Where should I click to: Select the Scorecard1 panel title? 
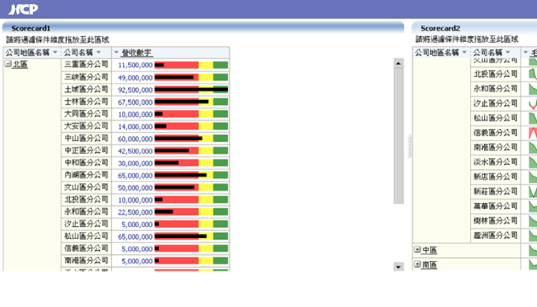pyautogui.click(x=31, y=28)
